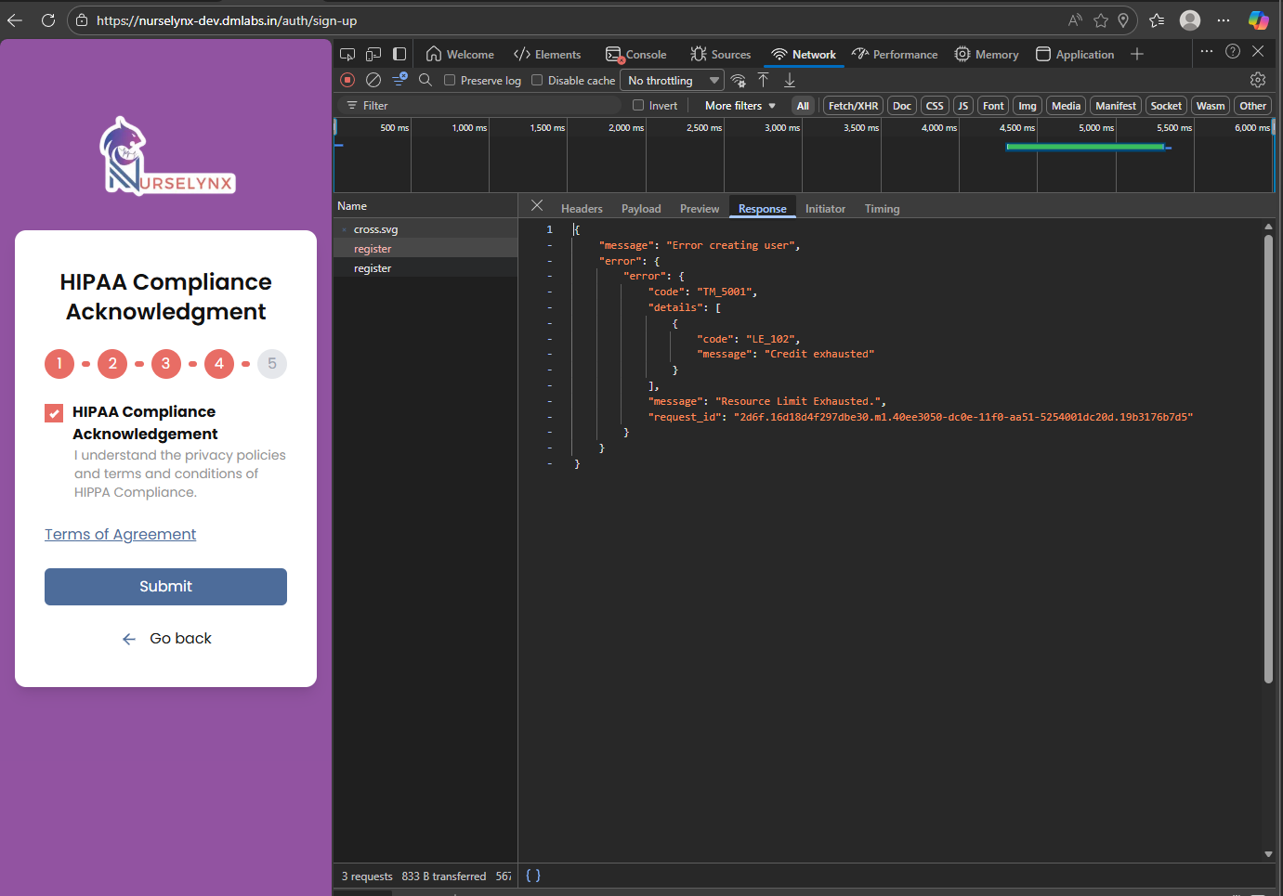Open the network search magnifier icon
Screen dimensions: 1283x896
point(425,81)
